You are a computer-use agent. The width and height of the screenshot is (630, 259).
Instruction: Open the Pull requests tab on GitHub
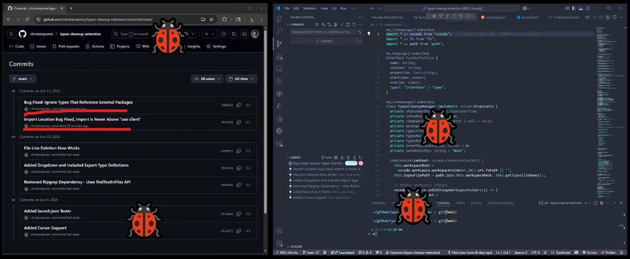(x=66, y=46)
